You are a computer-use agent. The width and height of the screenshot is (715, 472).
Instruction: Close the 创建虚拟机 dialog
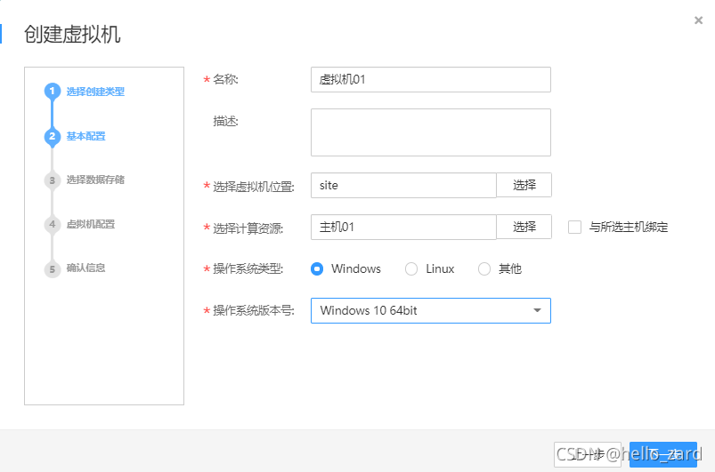pos(698,20)
